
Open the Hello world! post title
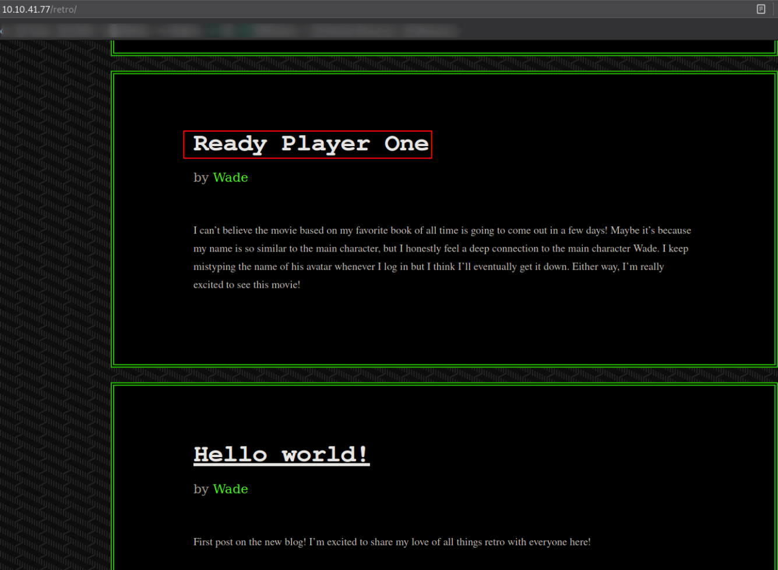pos(281,455)
